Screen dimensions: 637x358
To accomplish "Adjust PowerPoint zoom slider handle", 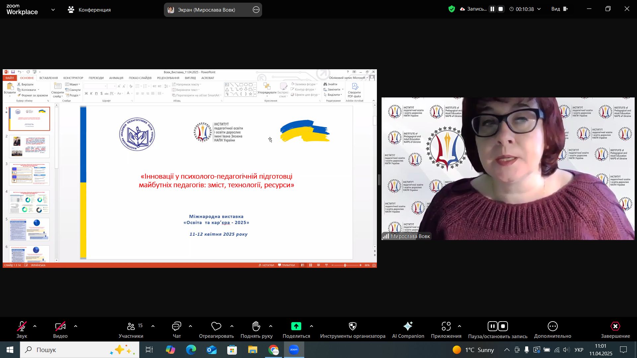I will (345, 265).
